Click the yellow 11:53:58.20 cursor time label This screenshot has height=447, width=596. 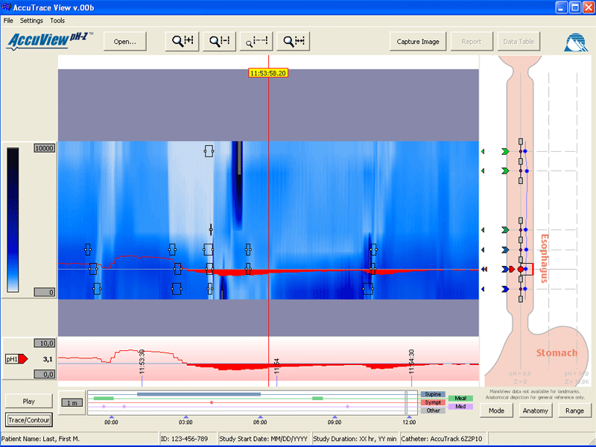pos(268,73)
